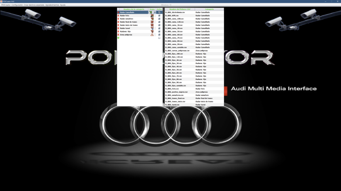Click the Radar foto category icon

point(152,16)
